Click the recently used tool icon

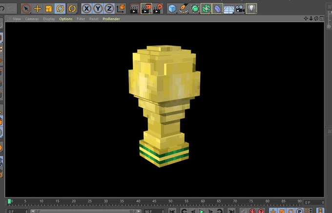click(72, 9)
